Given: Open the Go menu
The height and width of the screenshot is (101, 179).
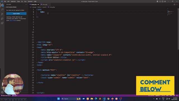Looking at the screenshot, I should click(x=22, y=1).
